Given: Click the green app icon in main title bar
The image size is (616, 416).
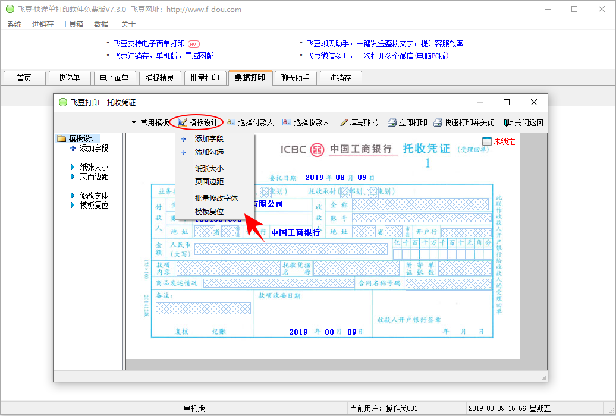Looking at the screenshot, I should tap(10, 9).
